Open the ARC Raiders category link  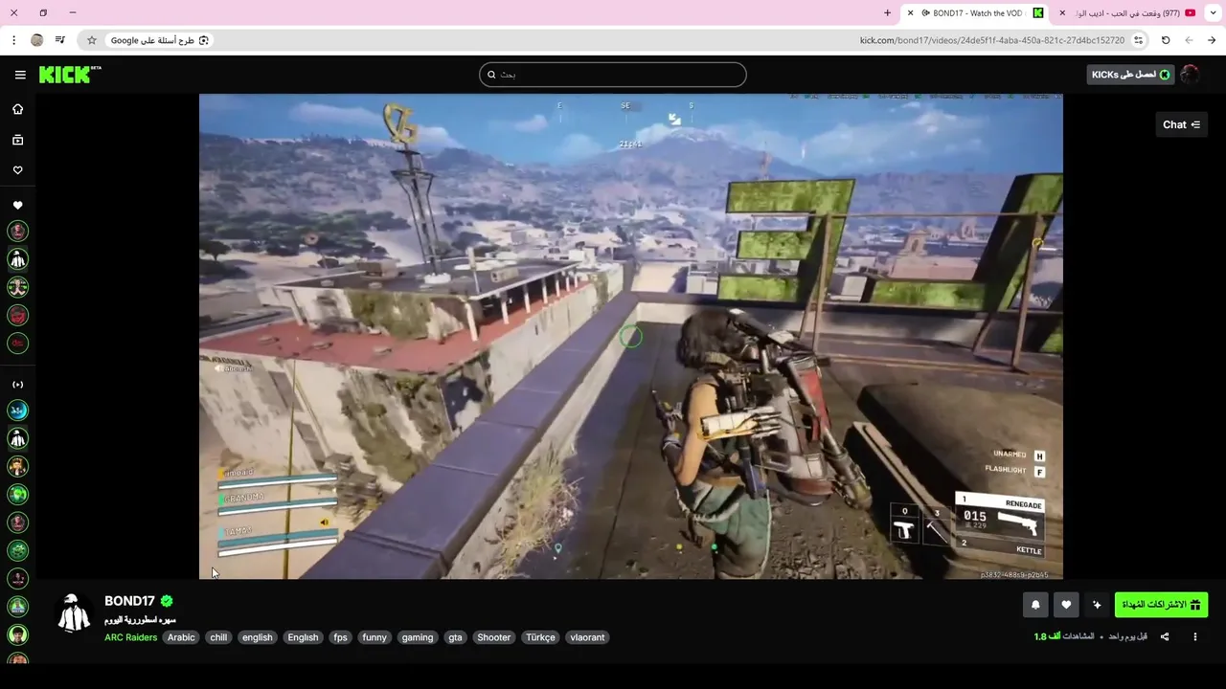130,637
